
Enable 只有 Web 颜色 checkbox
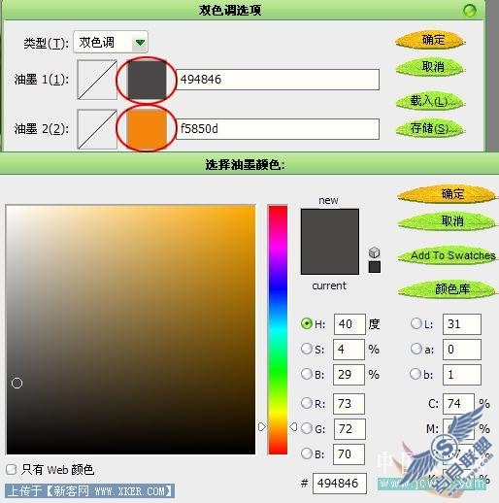pos(12,469)
